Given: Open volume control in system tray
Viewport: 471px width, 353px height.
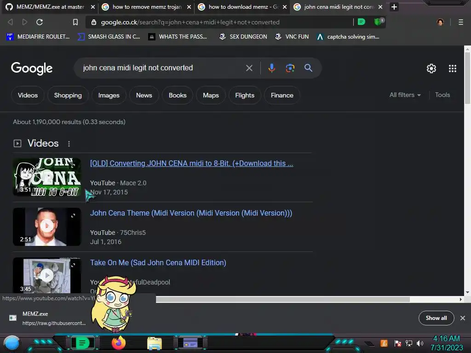Looking at the screenshot, I should point(420,343).
